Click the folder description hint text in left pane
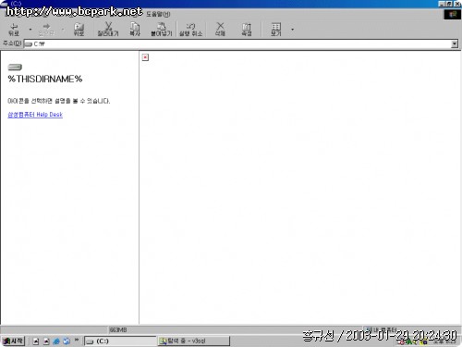Screen dimensions: 462x347 coord(58,101)
